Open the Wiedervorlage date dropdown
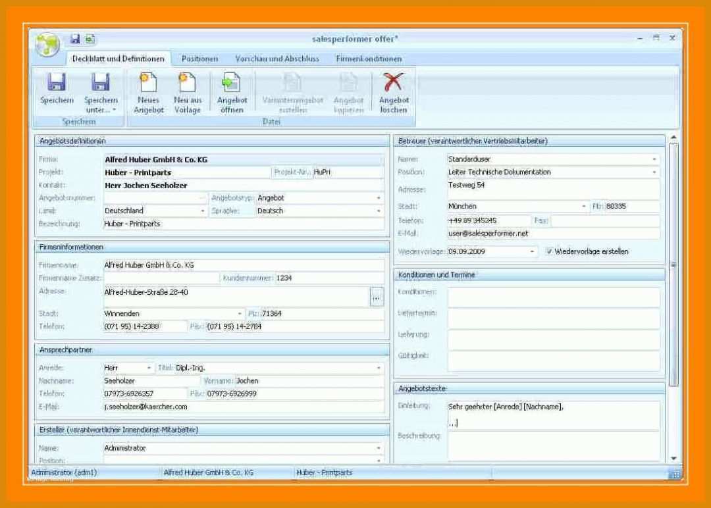711x508 pixels. [x=532, y=251]
